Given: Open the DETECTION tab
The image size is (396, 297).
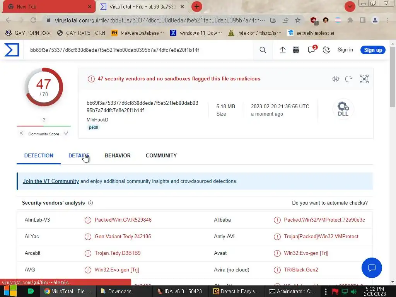Looking at the screenshot, I should [39, 155].
